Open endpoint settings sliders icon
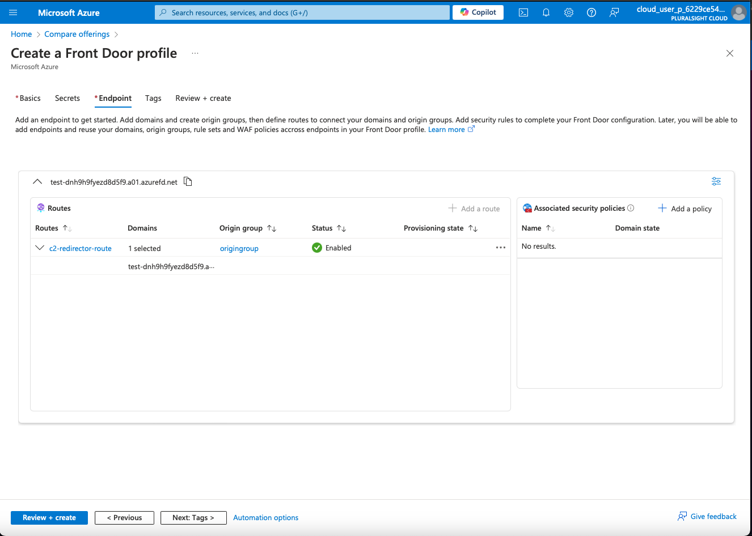The width and height of the screenshot is (752, 536). point(716,181)
